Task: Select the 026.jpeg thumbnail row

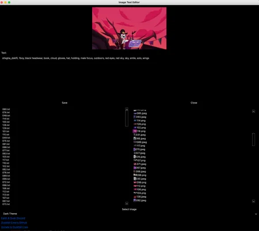Action: tap(140, 157)
